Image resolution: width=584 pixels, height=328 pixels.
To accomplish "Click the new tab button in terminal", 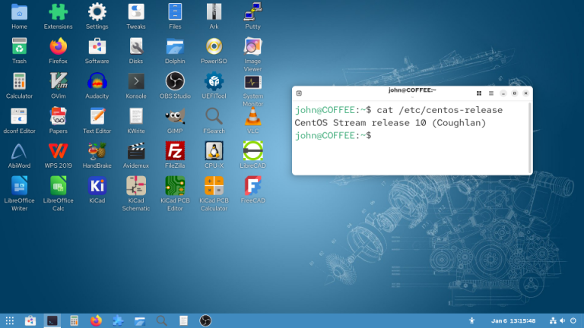I will pos(300,93).
